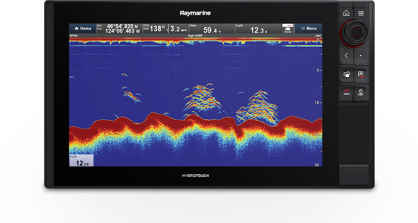This screenshot has height=223, width=418.
Task: Tap the top bar Depth 12.3 ft box
Action: 258,28
